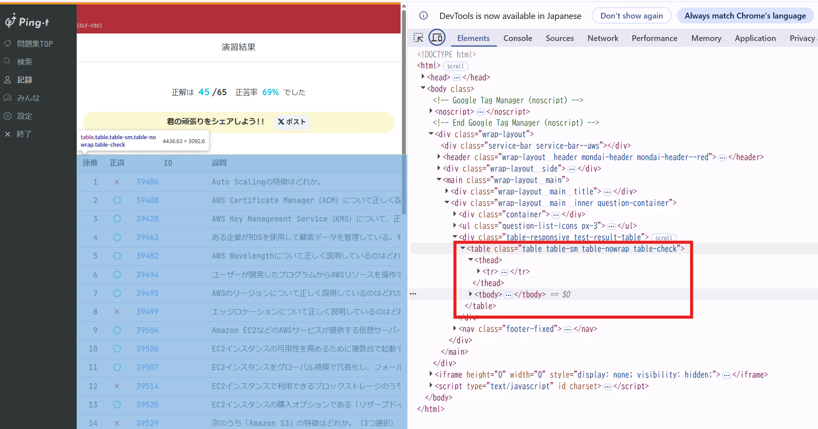The width and height of the screenshot is (818, 429).
Task: Click the Auto Scaling question text in row 1
Action: pyautogui.click(x=267, y=182)
